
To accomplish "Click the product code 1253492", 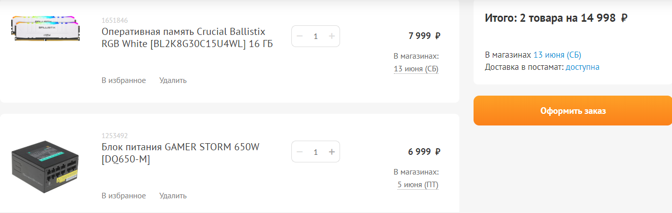I will [115, 136].
